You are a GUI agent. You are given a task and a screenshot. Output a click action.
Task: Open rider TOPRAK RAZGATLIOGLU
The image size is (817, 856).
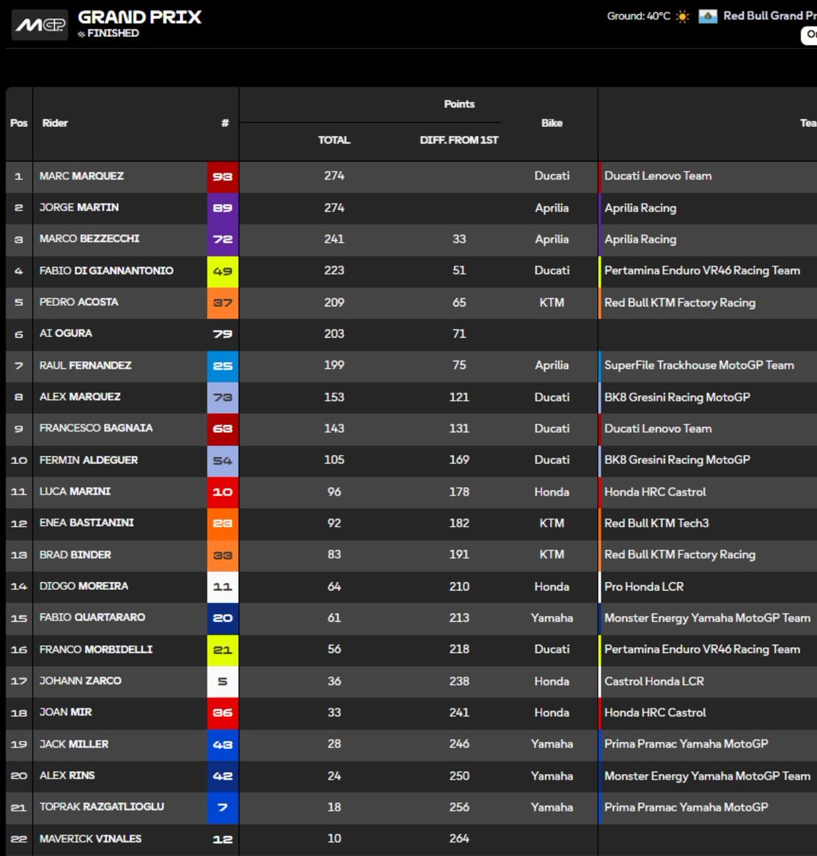tap(101, 807)
